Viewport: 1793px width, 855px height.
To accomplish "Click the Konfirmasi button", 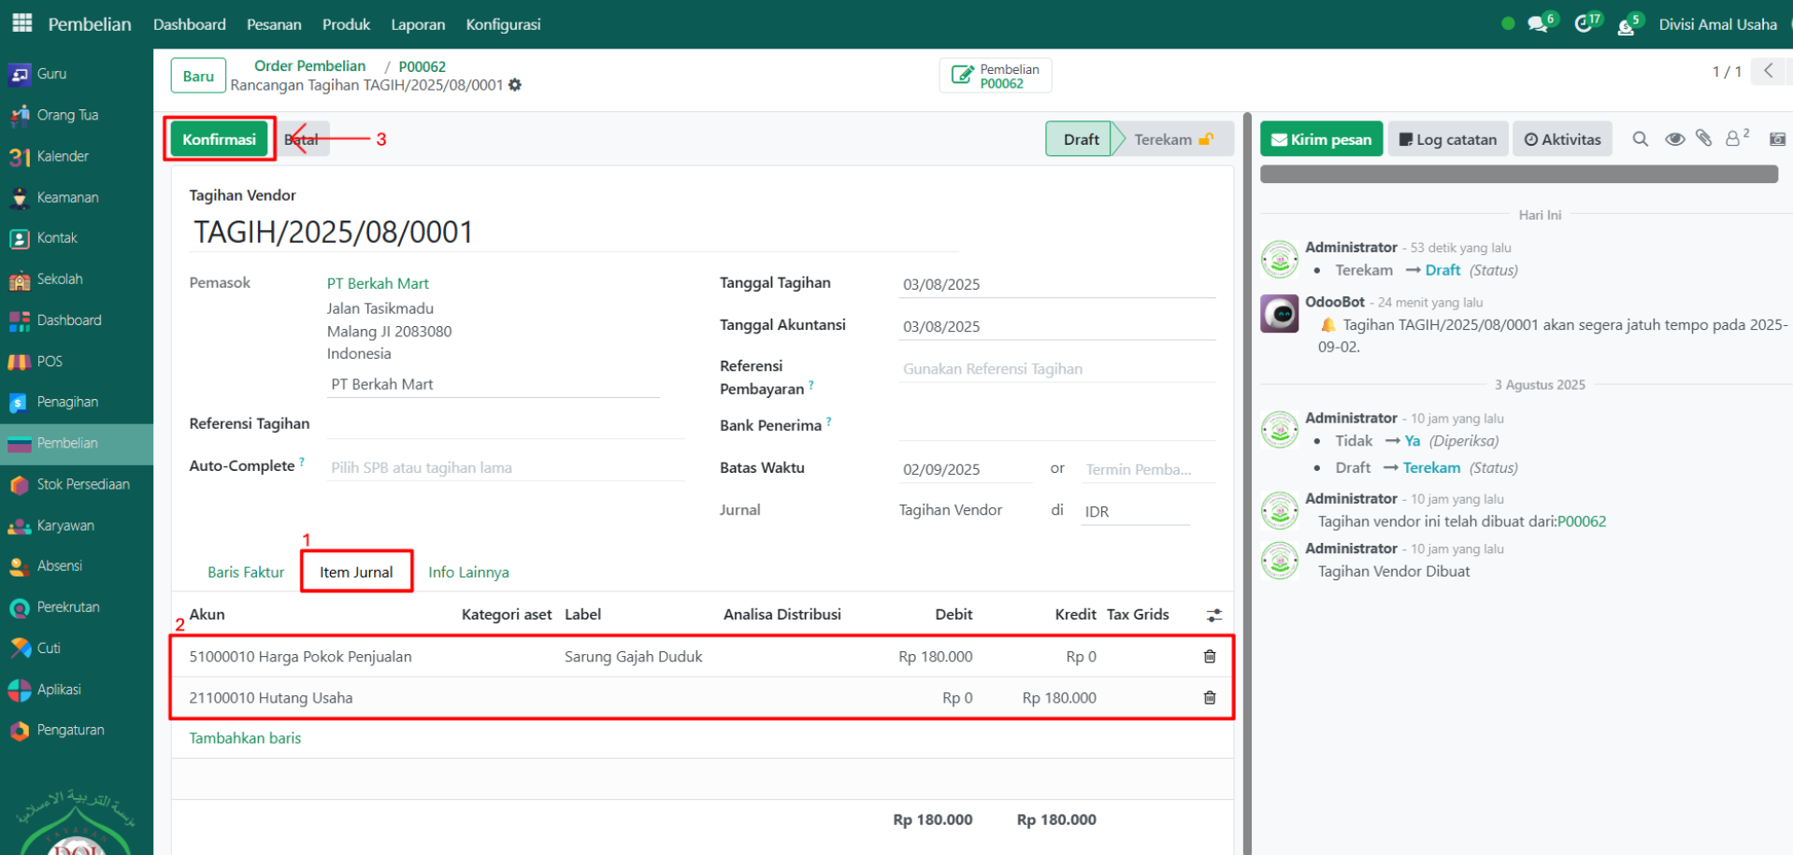I will (219, 139).
